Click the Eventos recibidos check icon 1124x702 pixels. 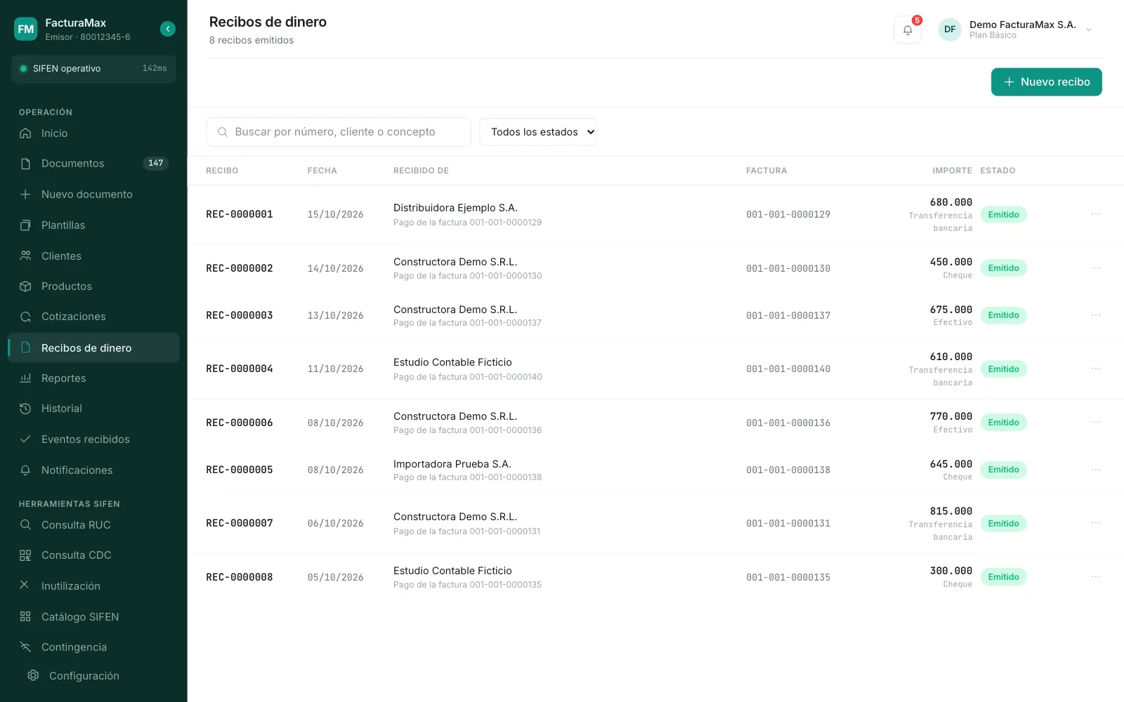click(x=25, y=439)
